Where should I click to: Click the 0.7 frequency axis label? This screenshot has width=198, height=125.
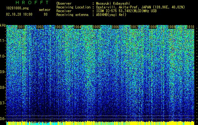(x=3, y=103)
